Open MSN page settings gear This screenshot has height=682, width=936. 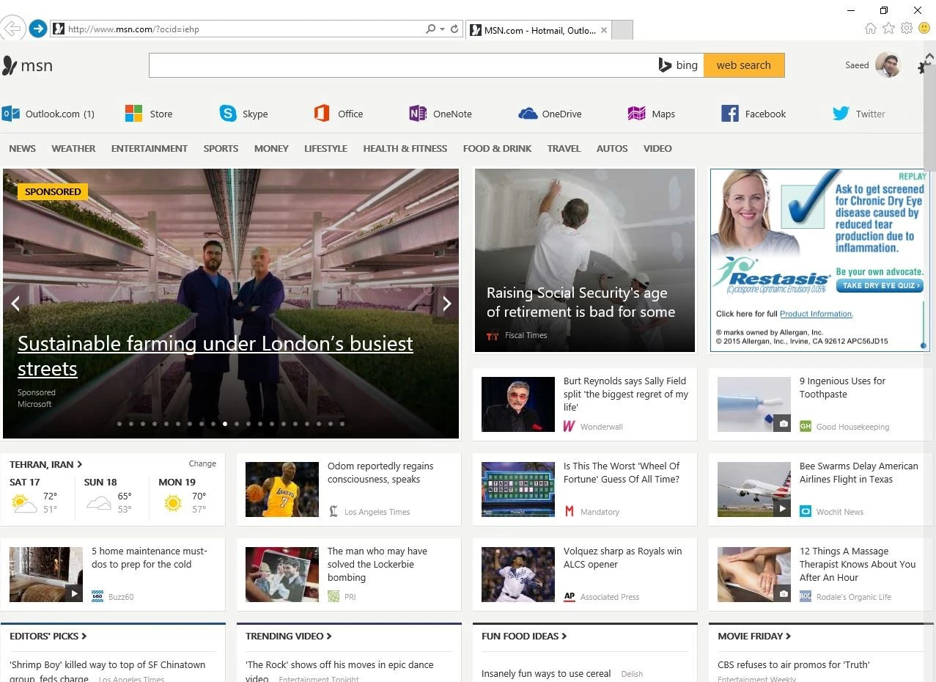(923, 67)
